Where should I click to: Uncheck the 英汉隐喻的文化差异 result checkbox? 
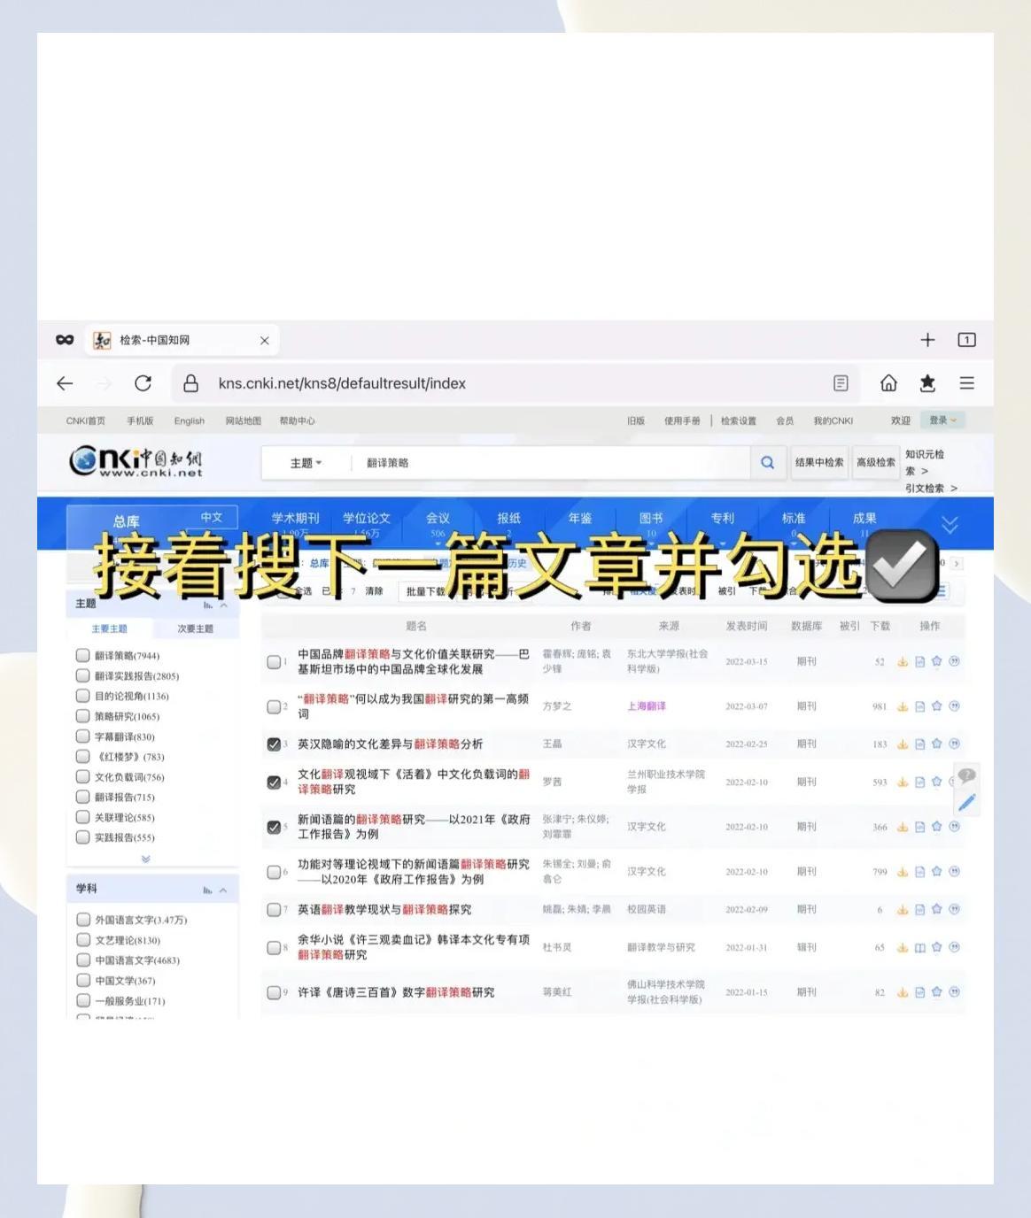(274, 744)
